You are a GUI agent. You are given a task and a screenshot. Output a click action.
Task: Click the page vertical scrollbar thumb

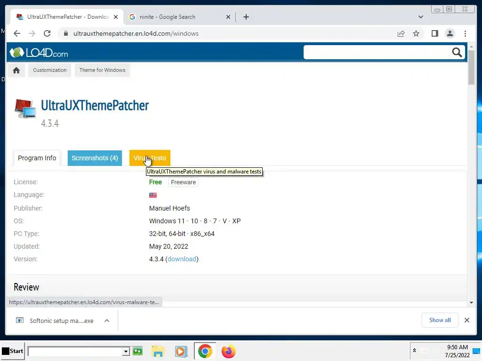click(471, 67)
